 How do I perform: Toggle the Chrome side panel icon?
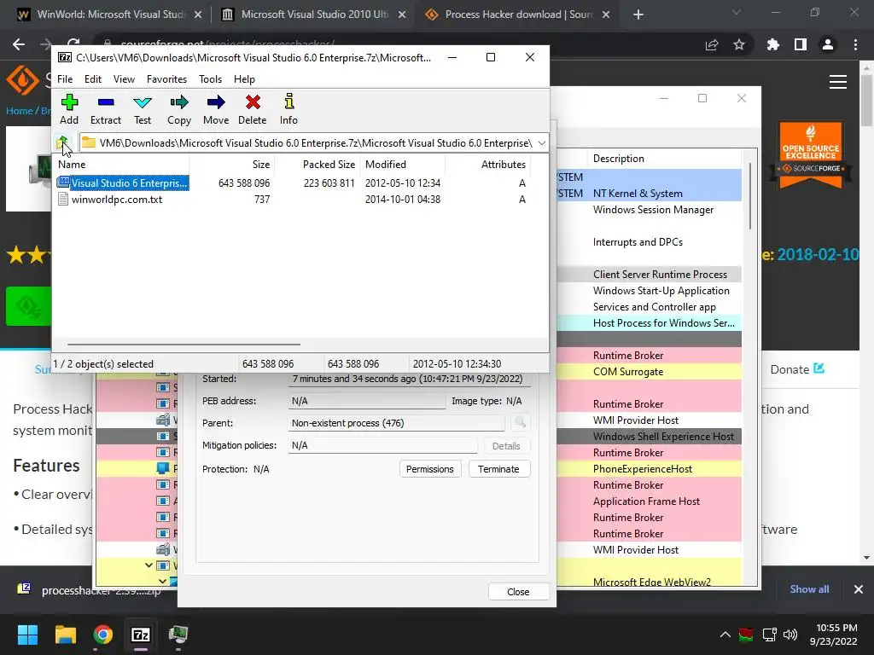(x=801, y=44)
